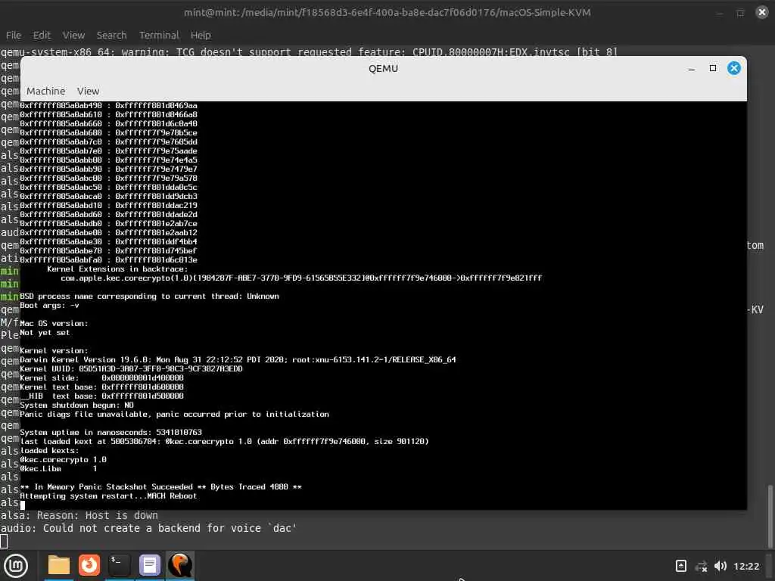Click the QEMU title bar text
Image resolution: width=775 pixels, height=581 pixels.
tap(383, 69)
